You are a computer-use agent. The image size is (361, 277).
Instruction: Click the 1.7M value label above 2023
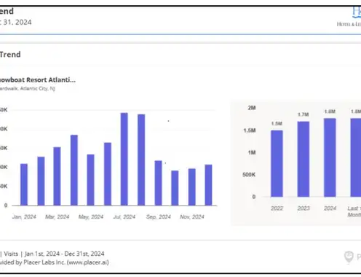[304, 114]
